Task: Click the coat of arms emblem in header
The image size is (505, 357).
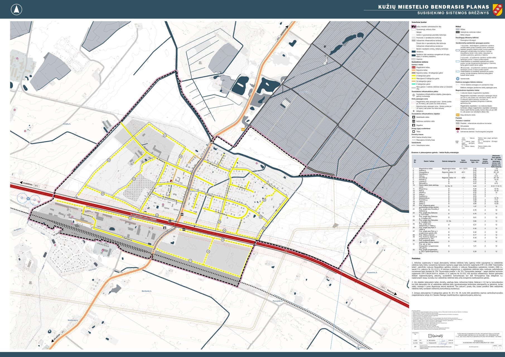Action: tap(498, 9)
